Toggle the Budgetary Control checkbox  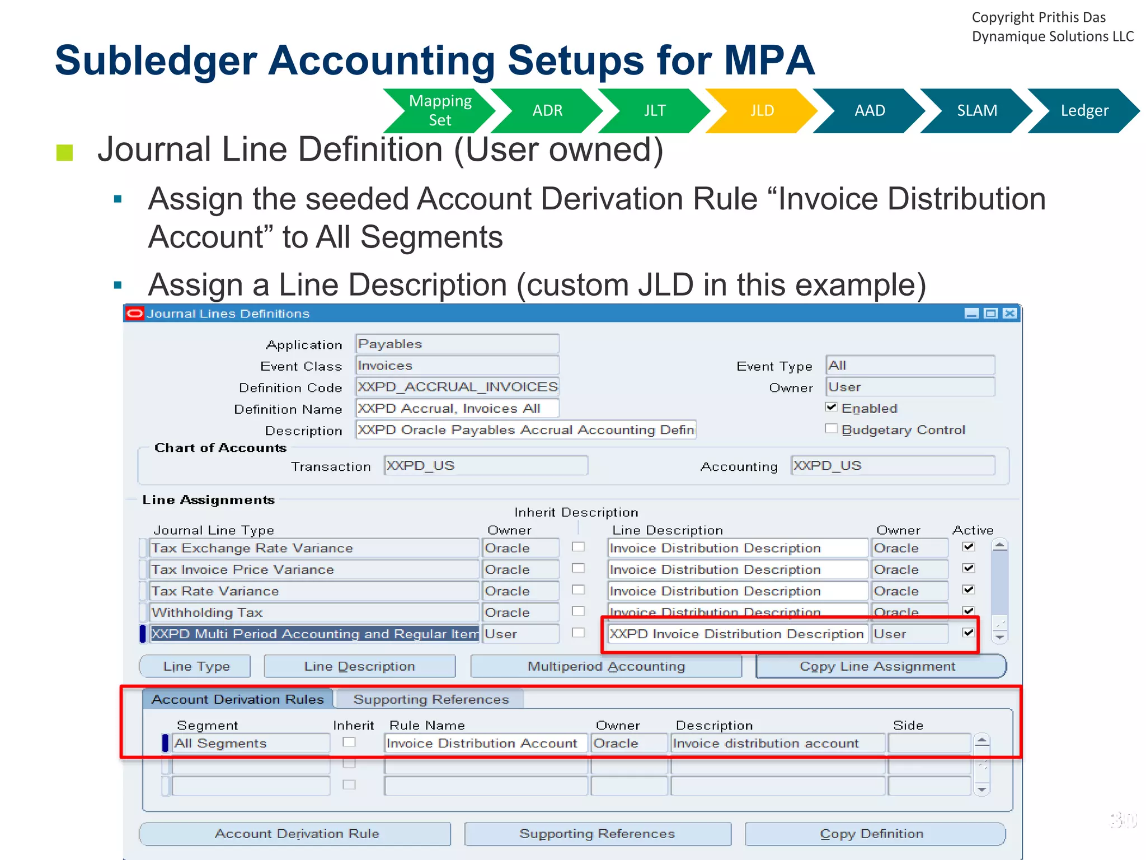(832, 428)
